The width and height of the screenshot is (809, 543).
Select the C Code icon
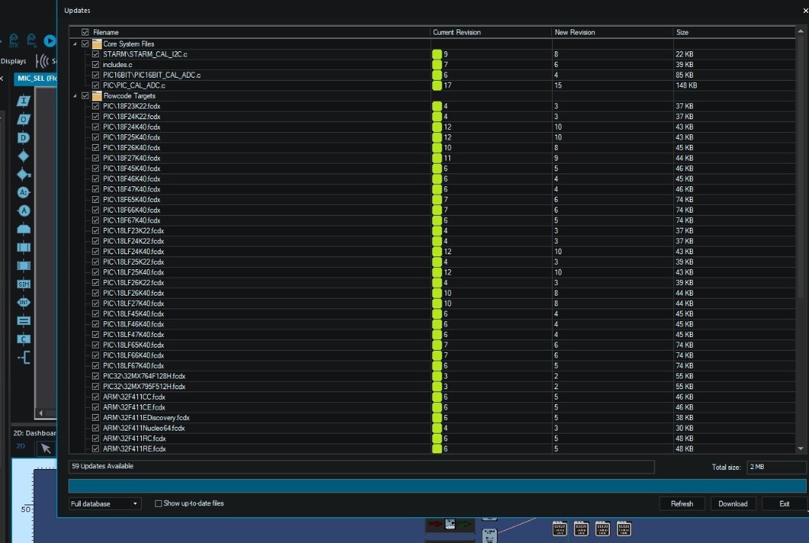[x=23, y=339]
